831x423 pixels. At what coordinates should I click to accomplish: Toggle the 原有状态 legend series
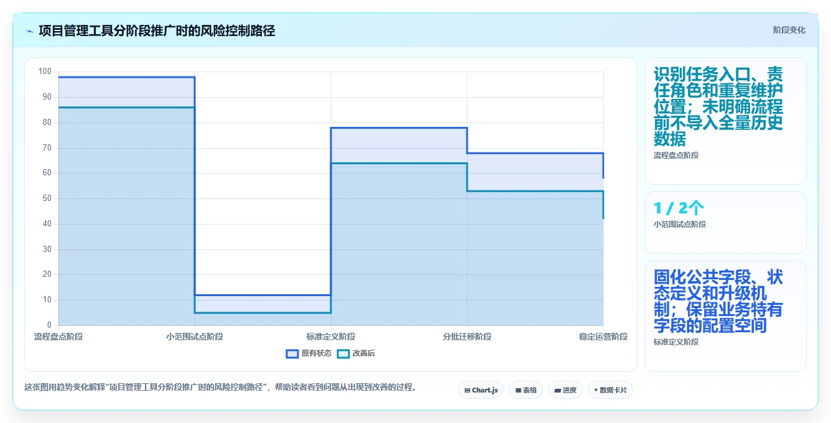click(309, 353)
